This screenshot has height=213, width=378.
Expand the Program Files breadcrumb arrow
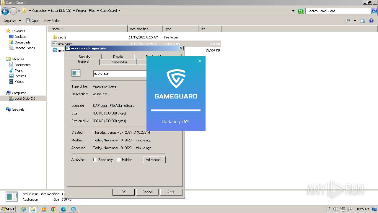pyautogui.click(x=98, y=11)
